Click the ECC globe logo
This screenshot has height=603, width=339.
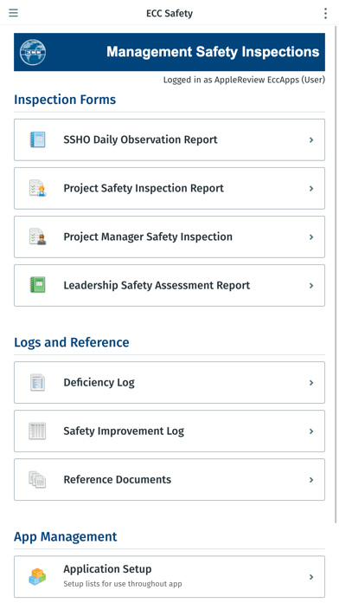tap(33, 52)
